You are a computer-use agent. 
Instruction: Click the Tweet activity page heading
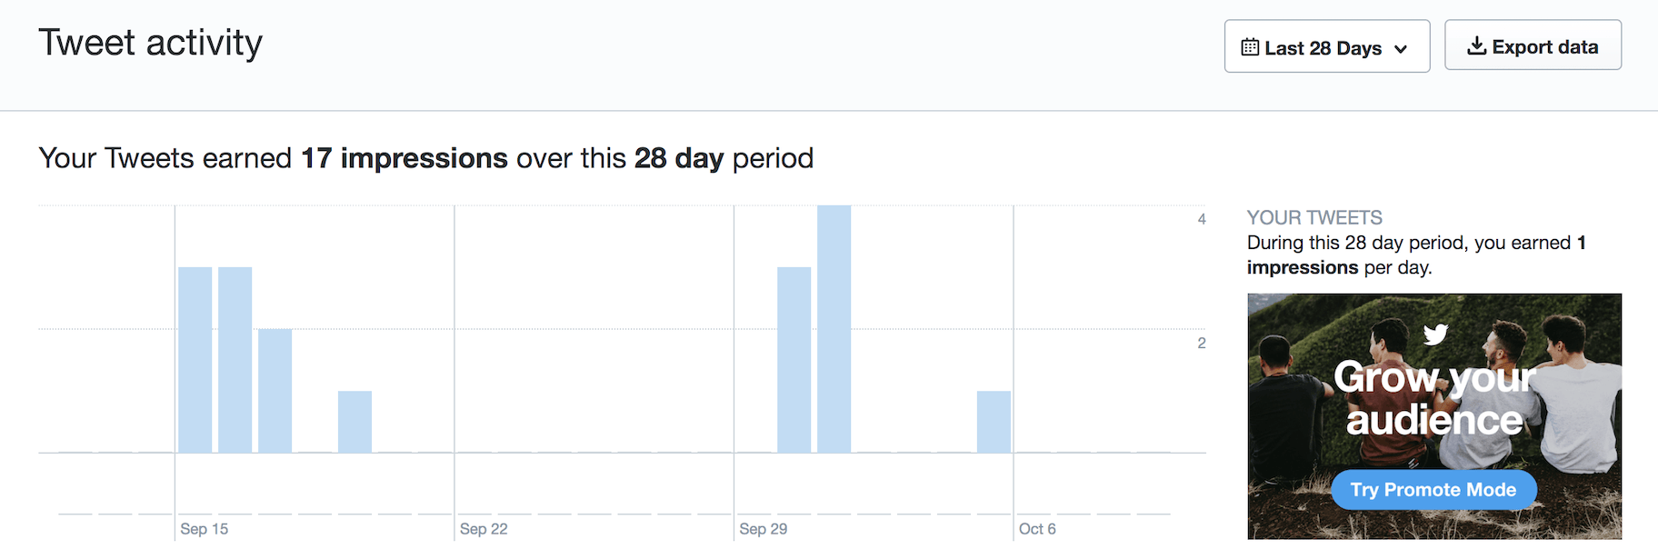[x=150, y=43]
